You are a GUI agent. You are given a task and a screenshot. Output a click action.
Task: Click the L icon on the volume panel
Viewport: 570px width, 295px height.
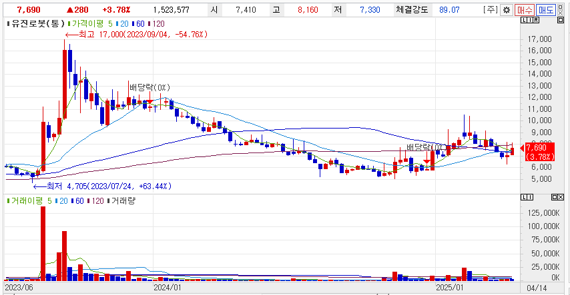coord(523,198)
